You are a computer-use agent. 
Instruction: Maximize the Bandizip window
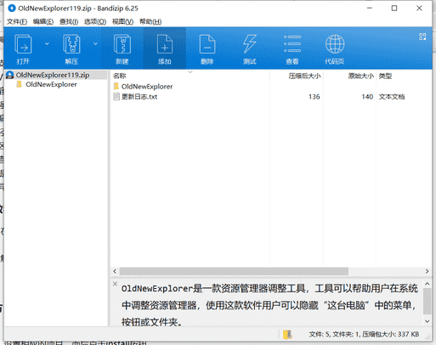tap(394, 8)
